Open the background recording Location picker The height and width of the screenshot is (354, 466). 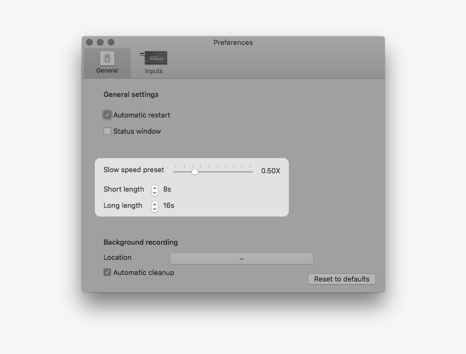[241, 258]
